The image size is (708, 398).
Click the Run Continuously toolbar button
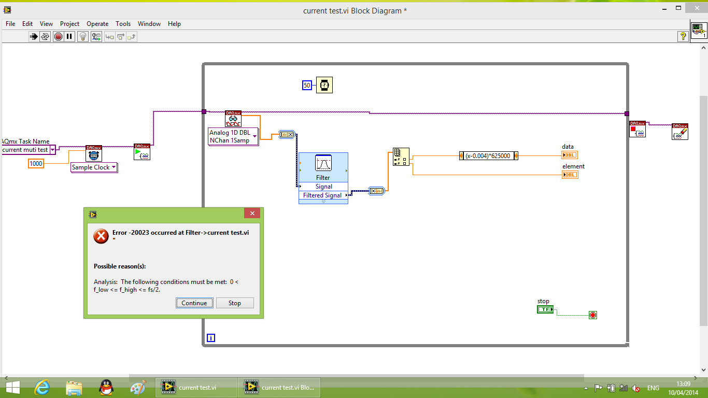(x=45, y=36)
